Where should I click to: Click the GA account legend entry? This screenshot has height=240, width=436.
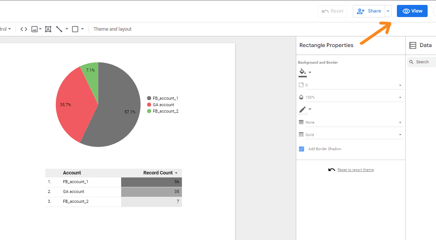point(160,105)
